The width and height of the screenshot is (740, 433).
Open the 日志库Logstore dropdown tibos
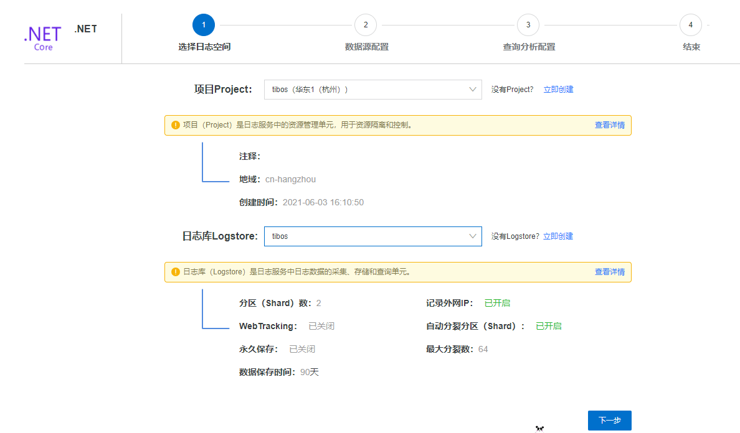373,236
